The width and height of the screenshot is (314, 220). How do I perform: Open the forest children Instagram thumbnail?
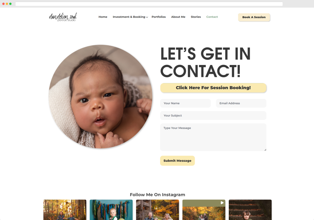coord(65,210)
